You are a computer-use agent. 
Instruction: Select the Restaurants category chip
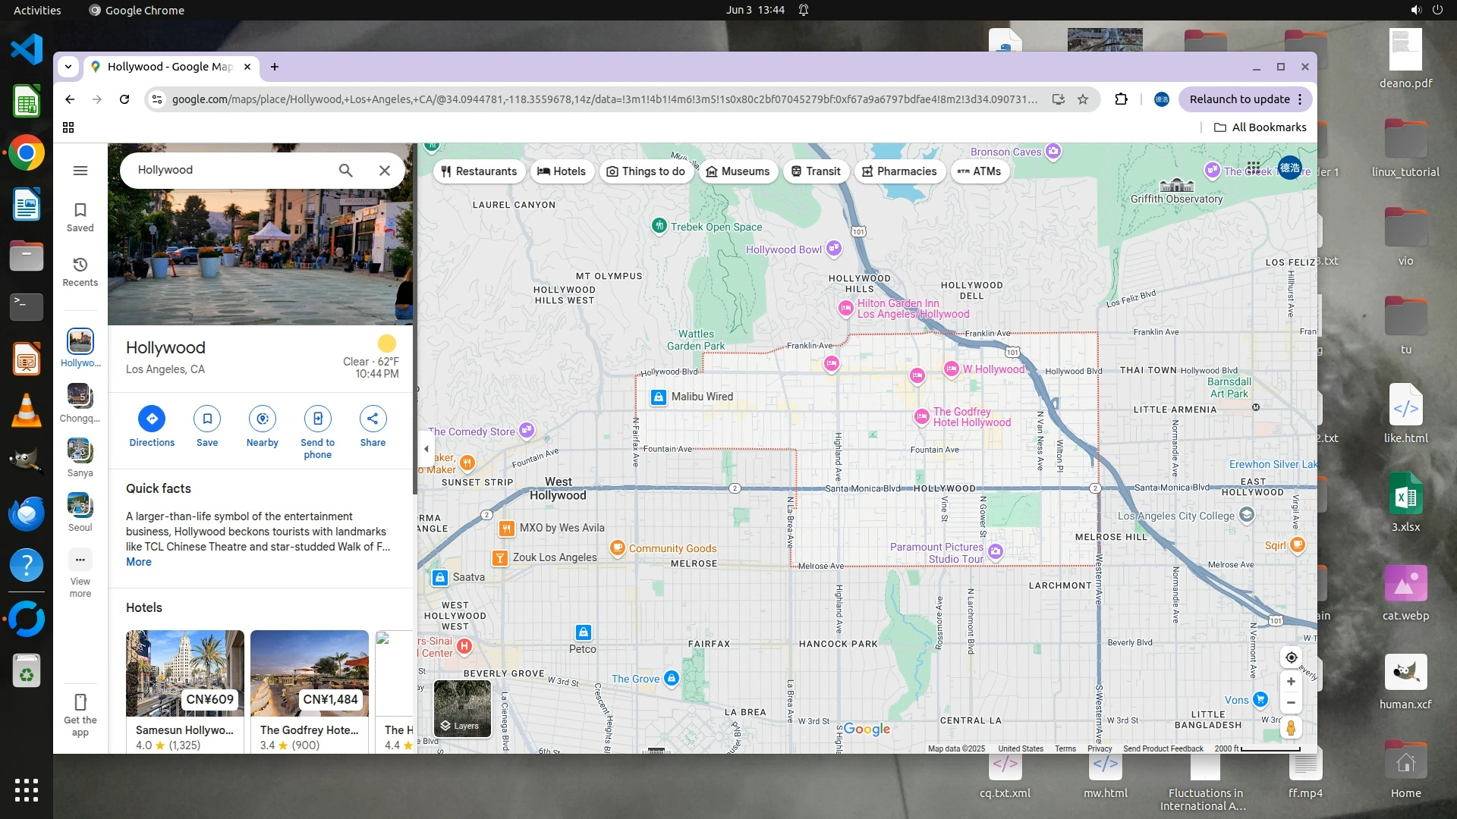479,171
